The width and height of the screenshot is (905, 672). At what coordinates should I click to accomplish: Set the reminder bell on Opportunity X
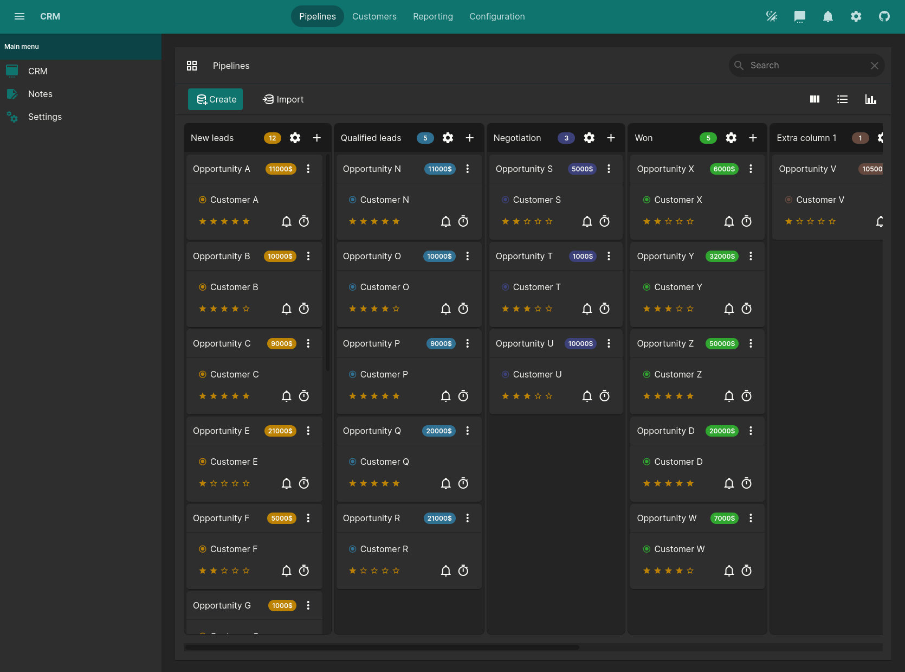(x=729, y=221)
